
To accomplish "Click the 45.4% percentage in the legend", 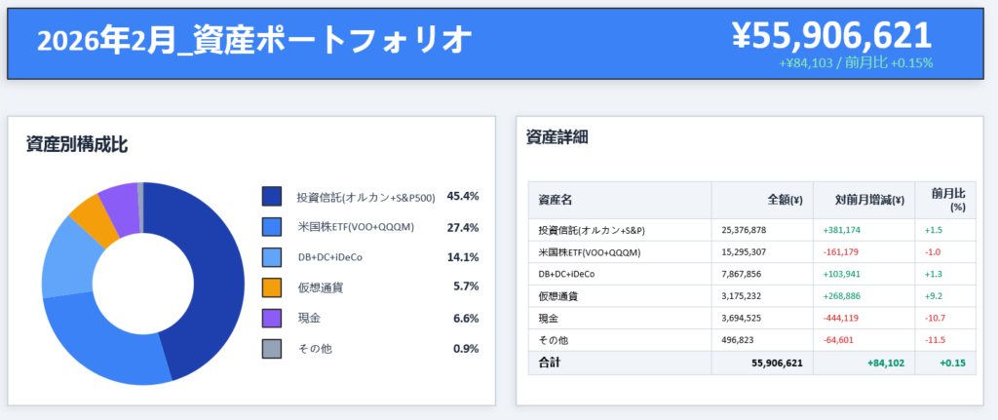I will click(x=462, y=197).
